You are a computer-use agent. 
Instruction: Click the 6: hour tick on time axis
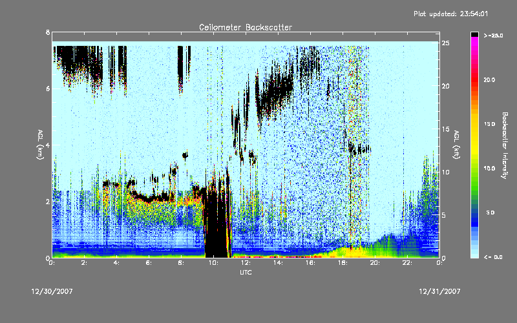click(149, 263)
